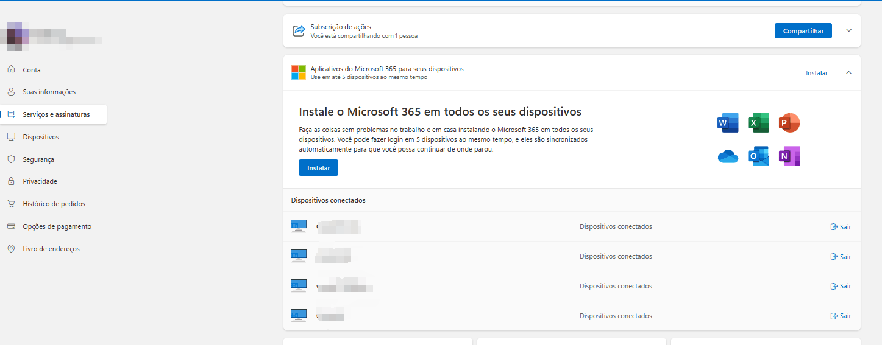The image size is (882, 345).
Task: Click the Dispositivos conectados section heading
Action: tap(329, 200)
